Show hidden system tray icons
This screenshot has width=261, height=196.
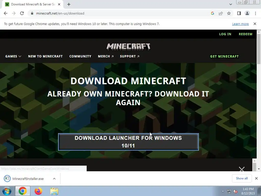point(223,191)
